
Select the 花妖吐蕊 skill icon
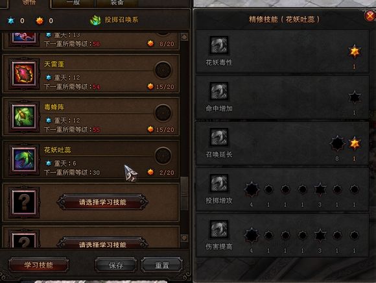coord(24,160)
